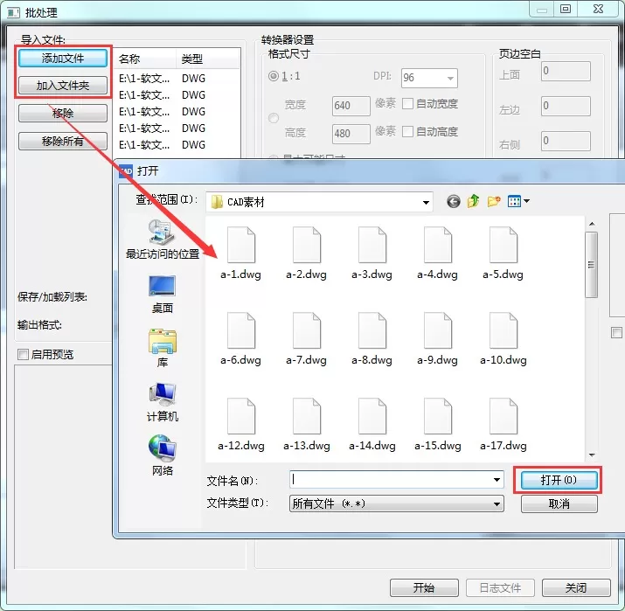The width and height of the screenshot is (625, 611).
Task: Toggle 启用预览 enable preview
Action: [x=23, y=354]
